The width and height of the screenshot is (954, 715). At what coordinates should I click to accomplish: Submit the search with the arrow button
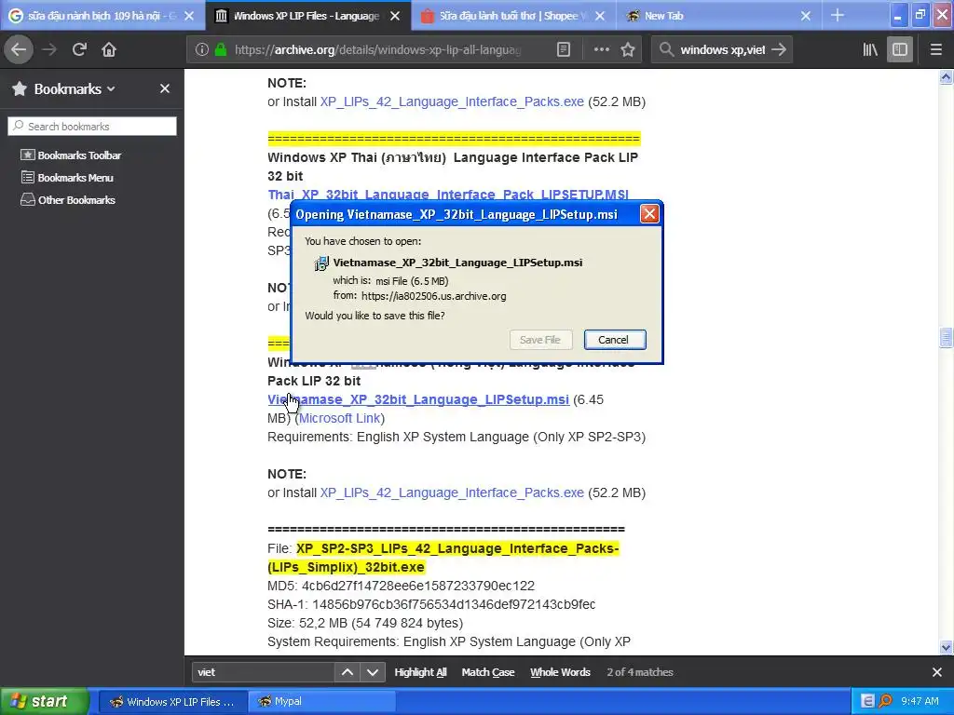[x=779, y=49]
